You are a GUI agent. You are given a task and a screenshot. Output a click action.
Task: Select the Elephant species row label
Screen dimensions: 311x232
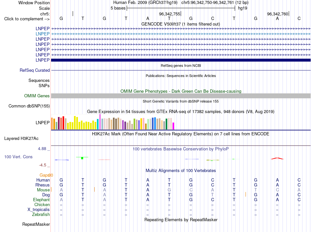pyautogui.click(x=41, y=200)
